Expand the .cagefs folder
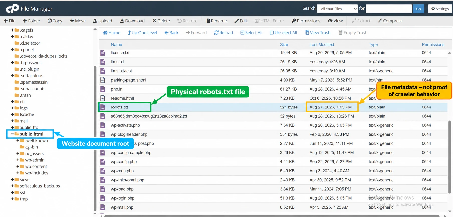The height and width of the screenshot is (217, 453). (x=12, y=30)
